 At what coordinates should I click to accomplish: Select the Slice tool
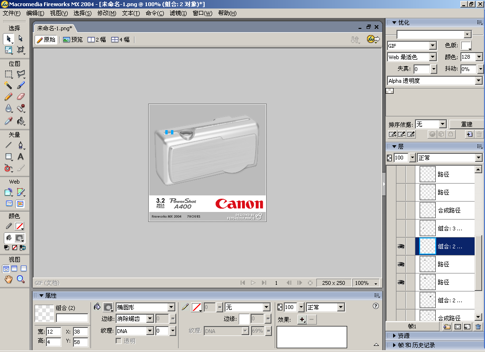tap(20, 192)
